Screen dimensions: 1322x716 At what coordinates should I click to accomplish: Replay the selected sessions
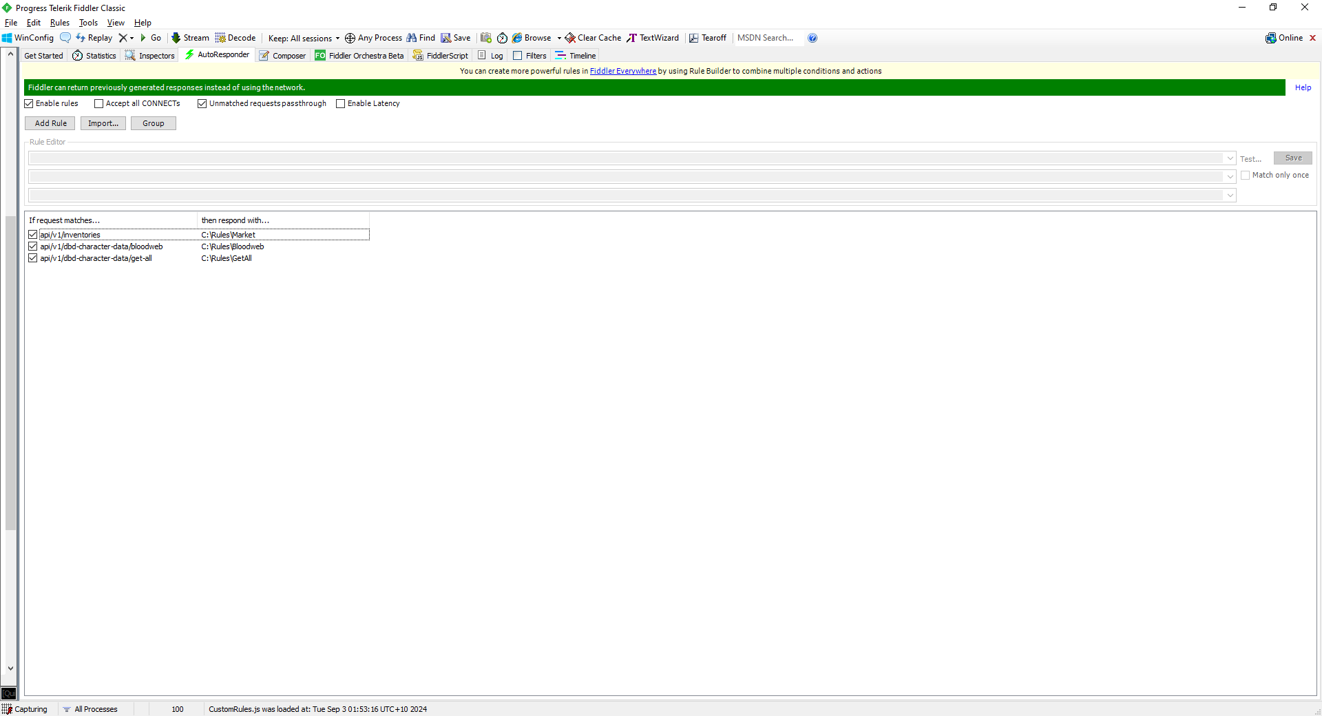[94, 38]
